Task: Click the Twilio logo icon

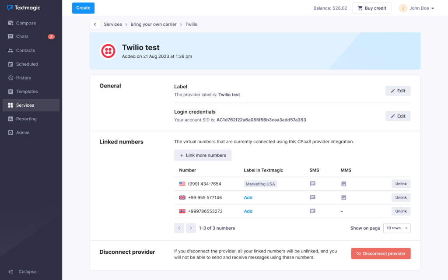Action: coord(108,51)
